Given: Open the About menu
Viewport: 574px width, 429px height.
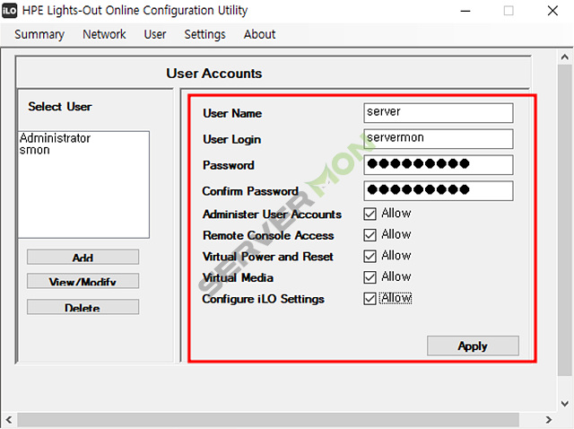Looking at the screenshot, I should point(259,34).
